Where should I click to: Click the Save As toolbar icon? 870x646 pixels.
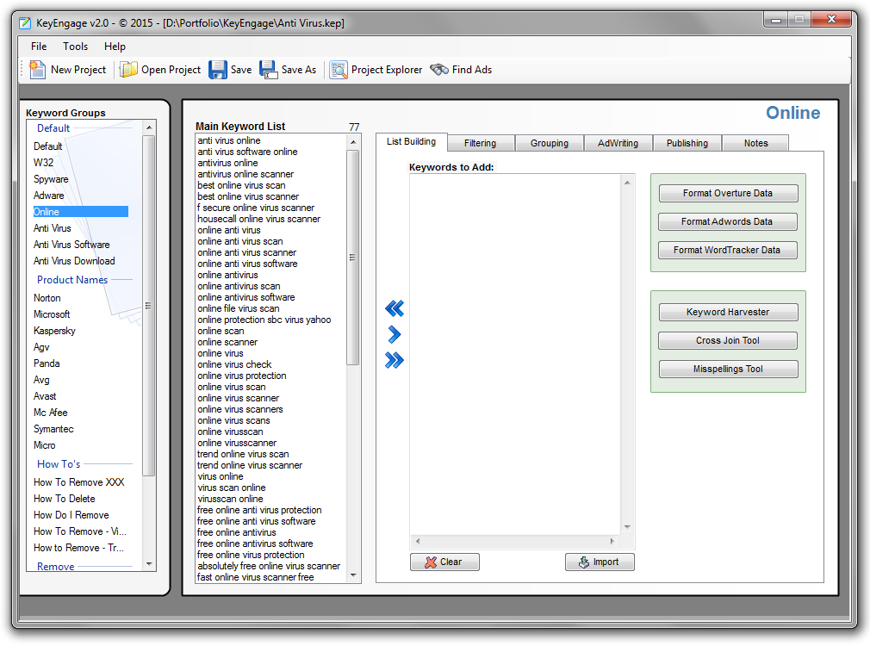coord(269,70)
